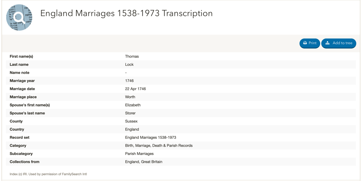Click the FamilySearch Intl index copyright notice
The height and width of the screenshot is (181, 363).
point(48,174)
